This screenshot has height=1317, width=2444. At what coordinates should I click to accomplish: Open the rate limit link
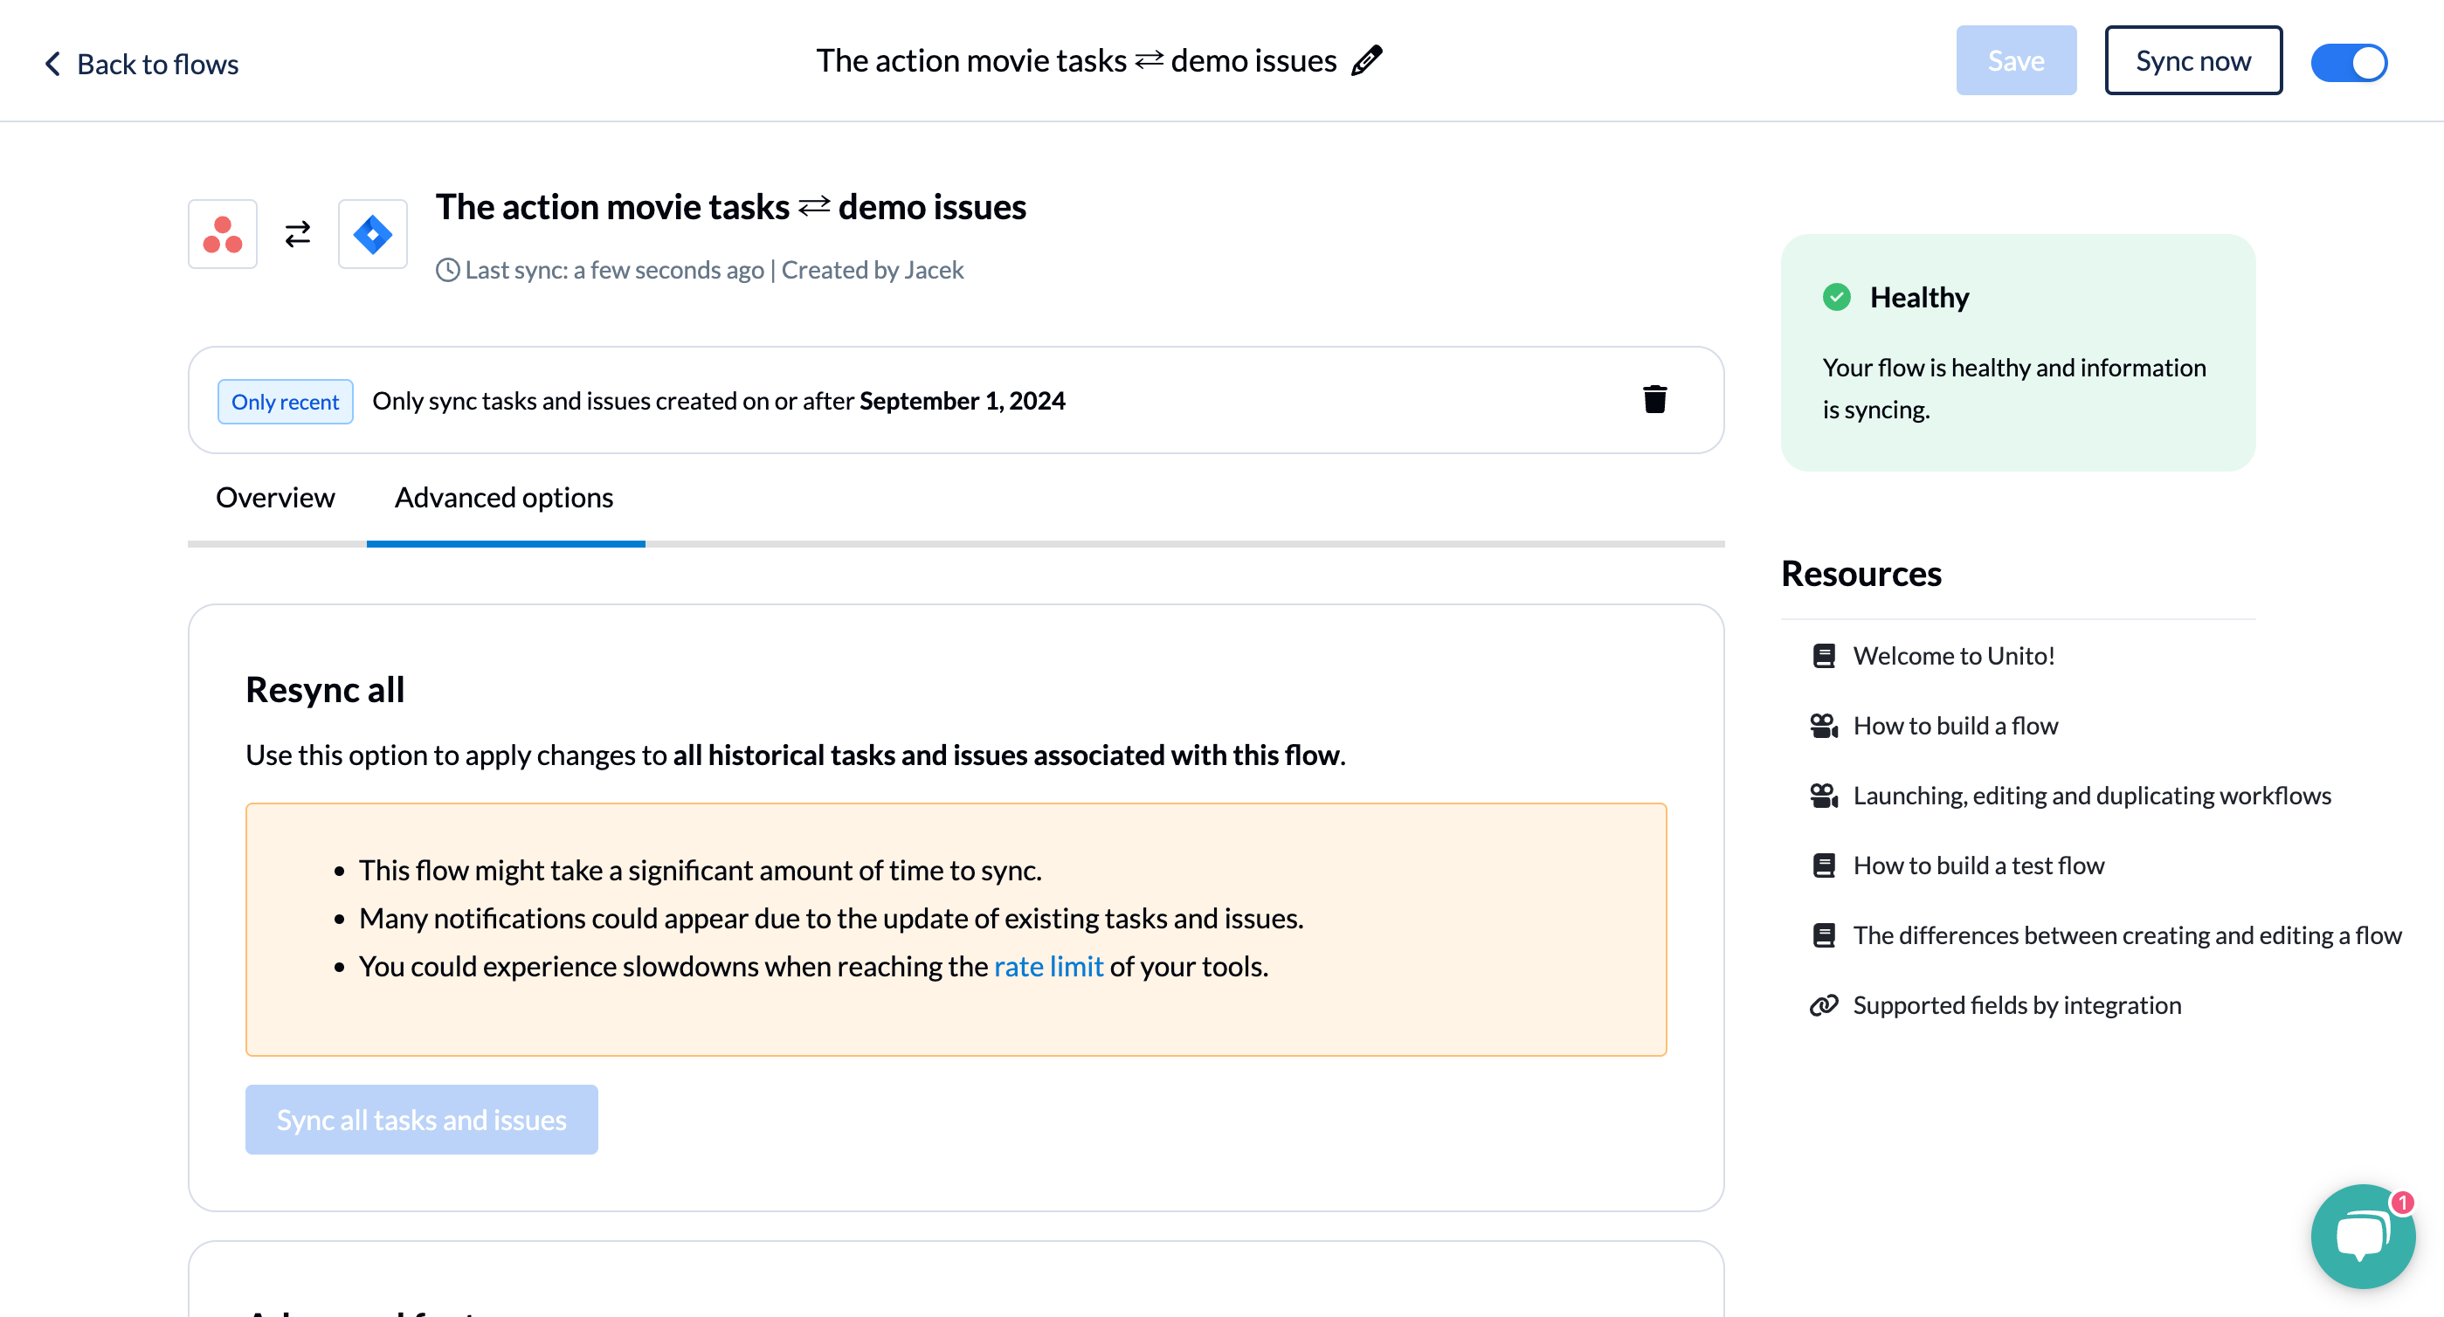coord(1048,966)
